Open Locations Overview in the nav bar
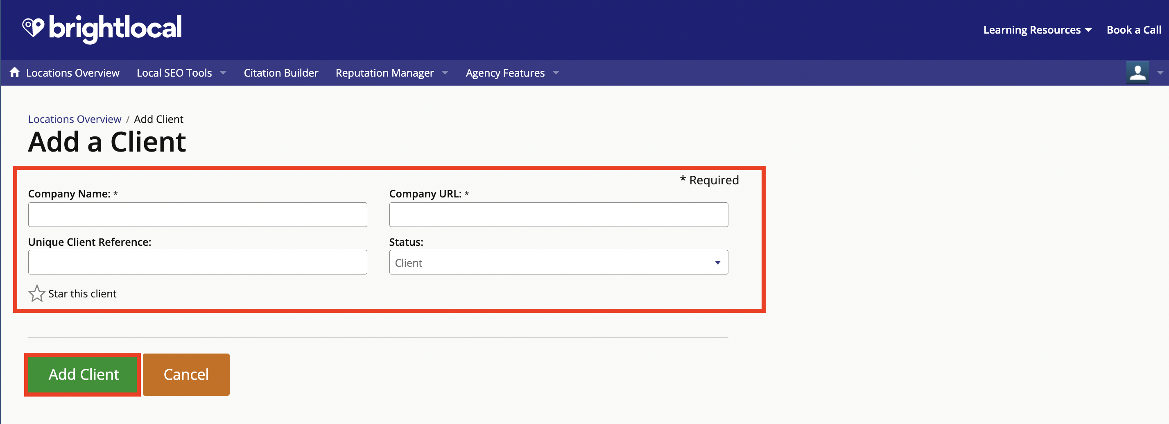The image size is (1169, 424). pos(72,73)
